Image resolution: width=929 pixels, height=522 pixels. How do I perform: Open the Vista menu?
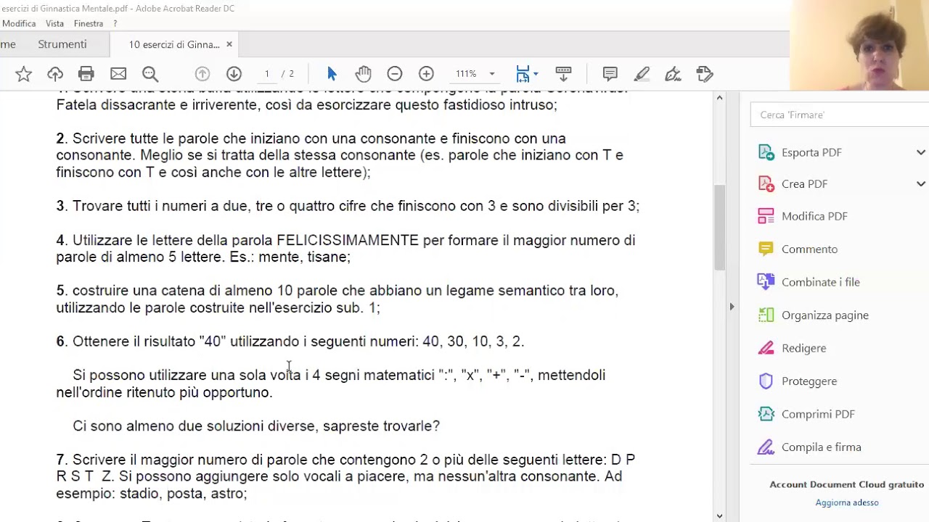tap(54, 23)
